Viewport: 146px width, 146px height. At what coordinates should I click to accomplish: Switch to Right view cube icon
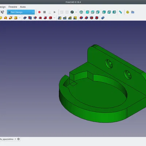pyautogui.click(x=98, y=12)
